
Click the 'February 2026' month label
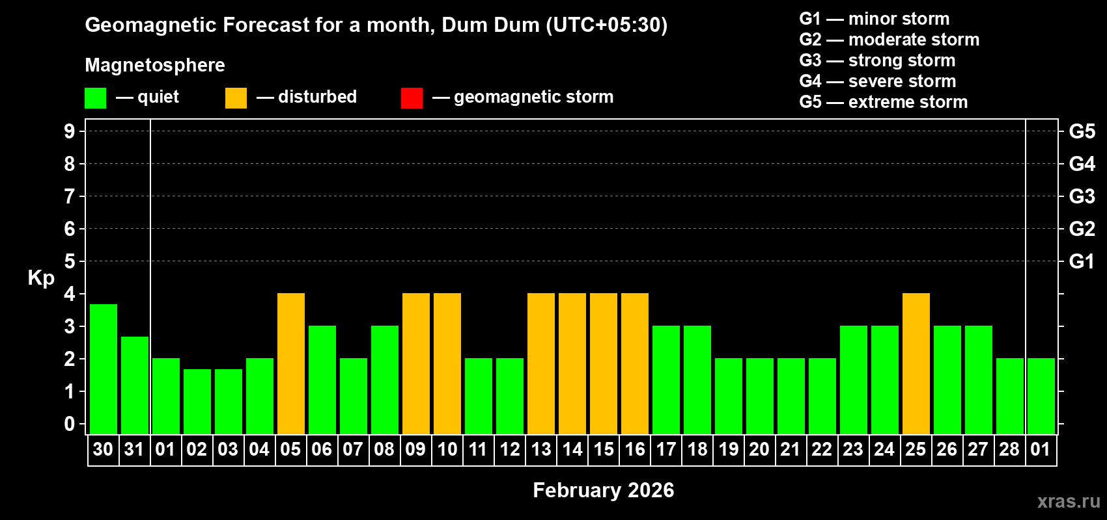pos(604,490)
